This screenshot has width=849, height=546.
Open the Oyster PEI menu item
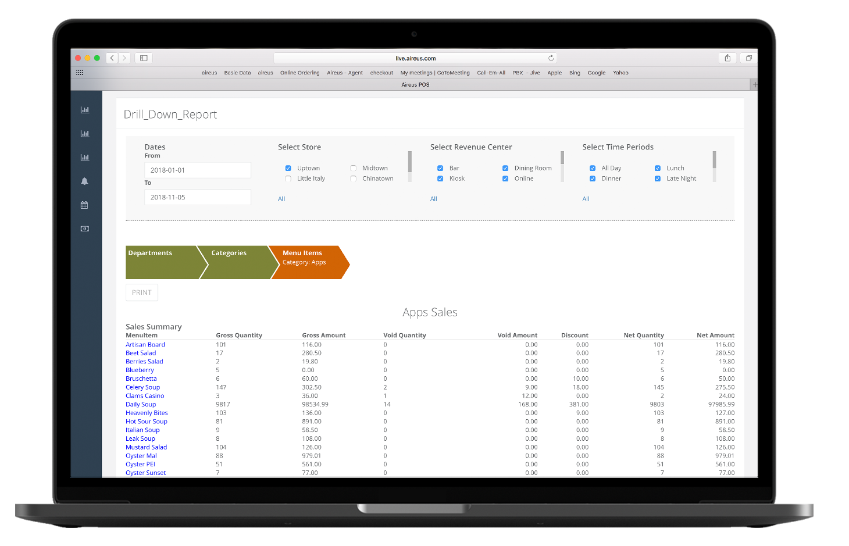coord(141,465)
